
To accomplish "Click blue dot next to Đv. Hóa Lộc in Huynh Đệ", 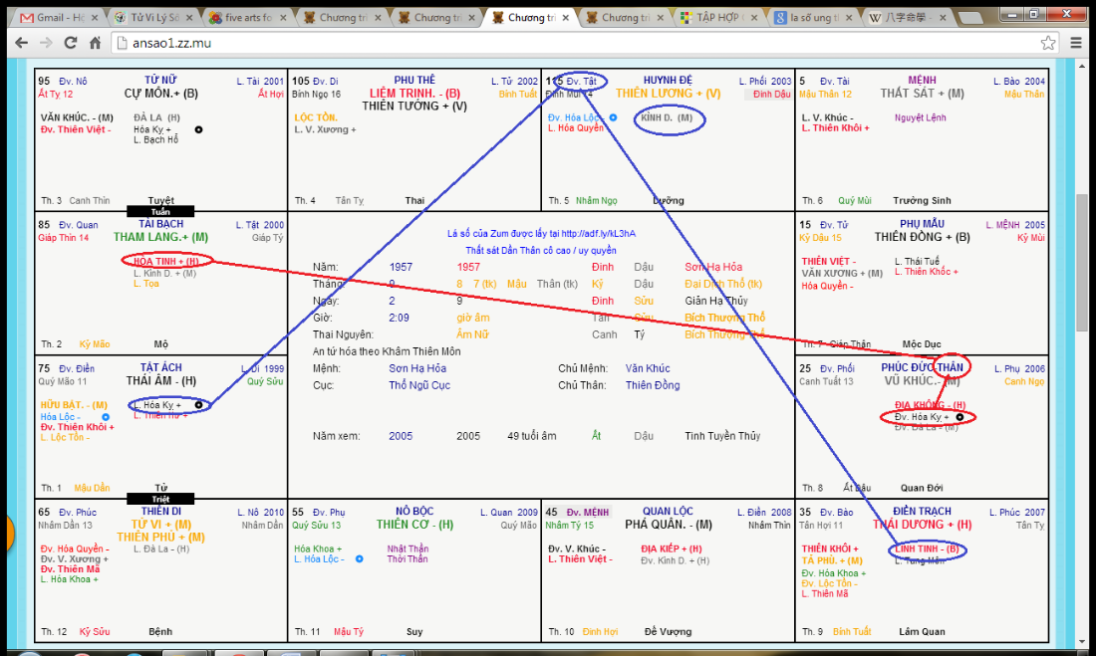I will coord(613,117).
